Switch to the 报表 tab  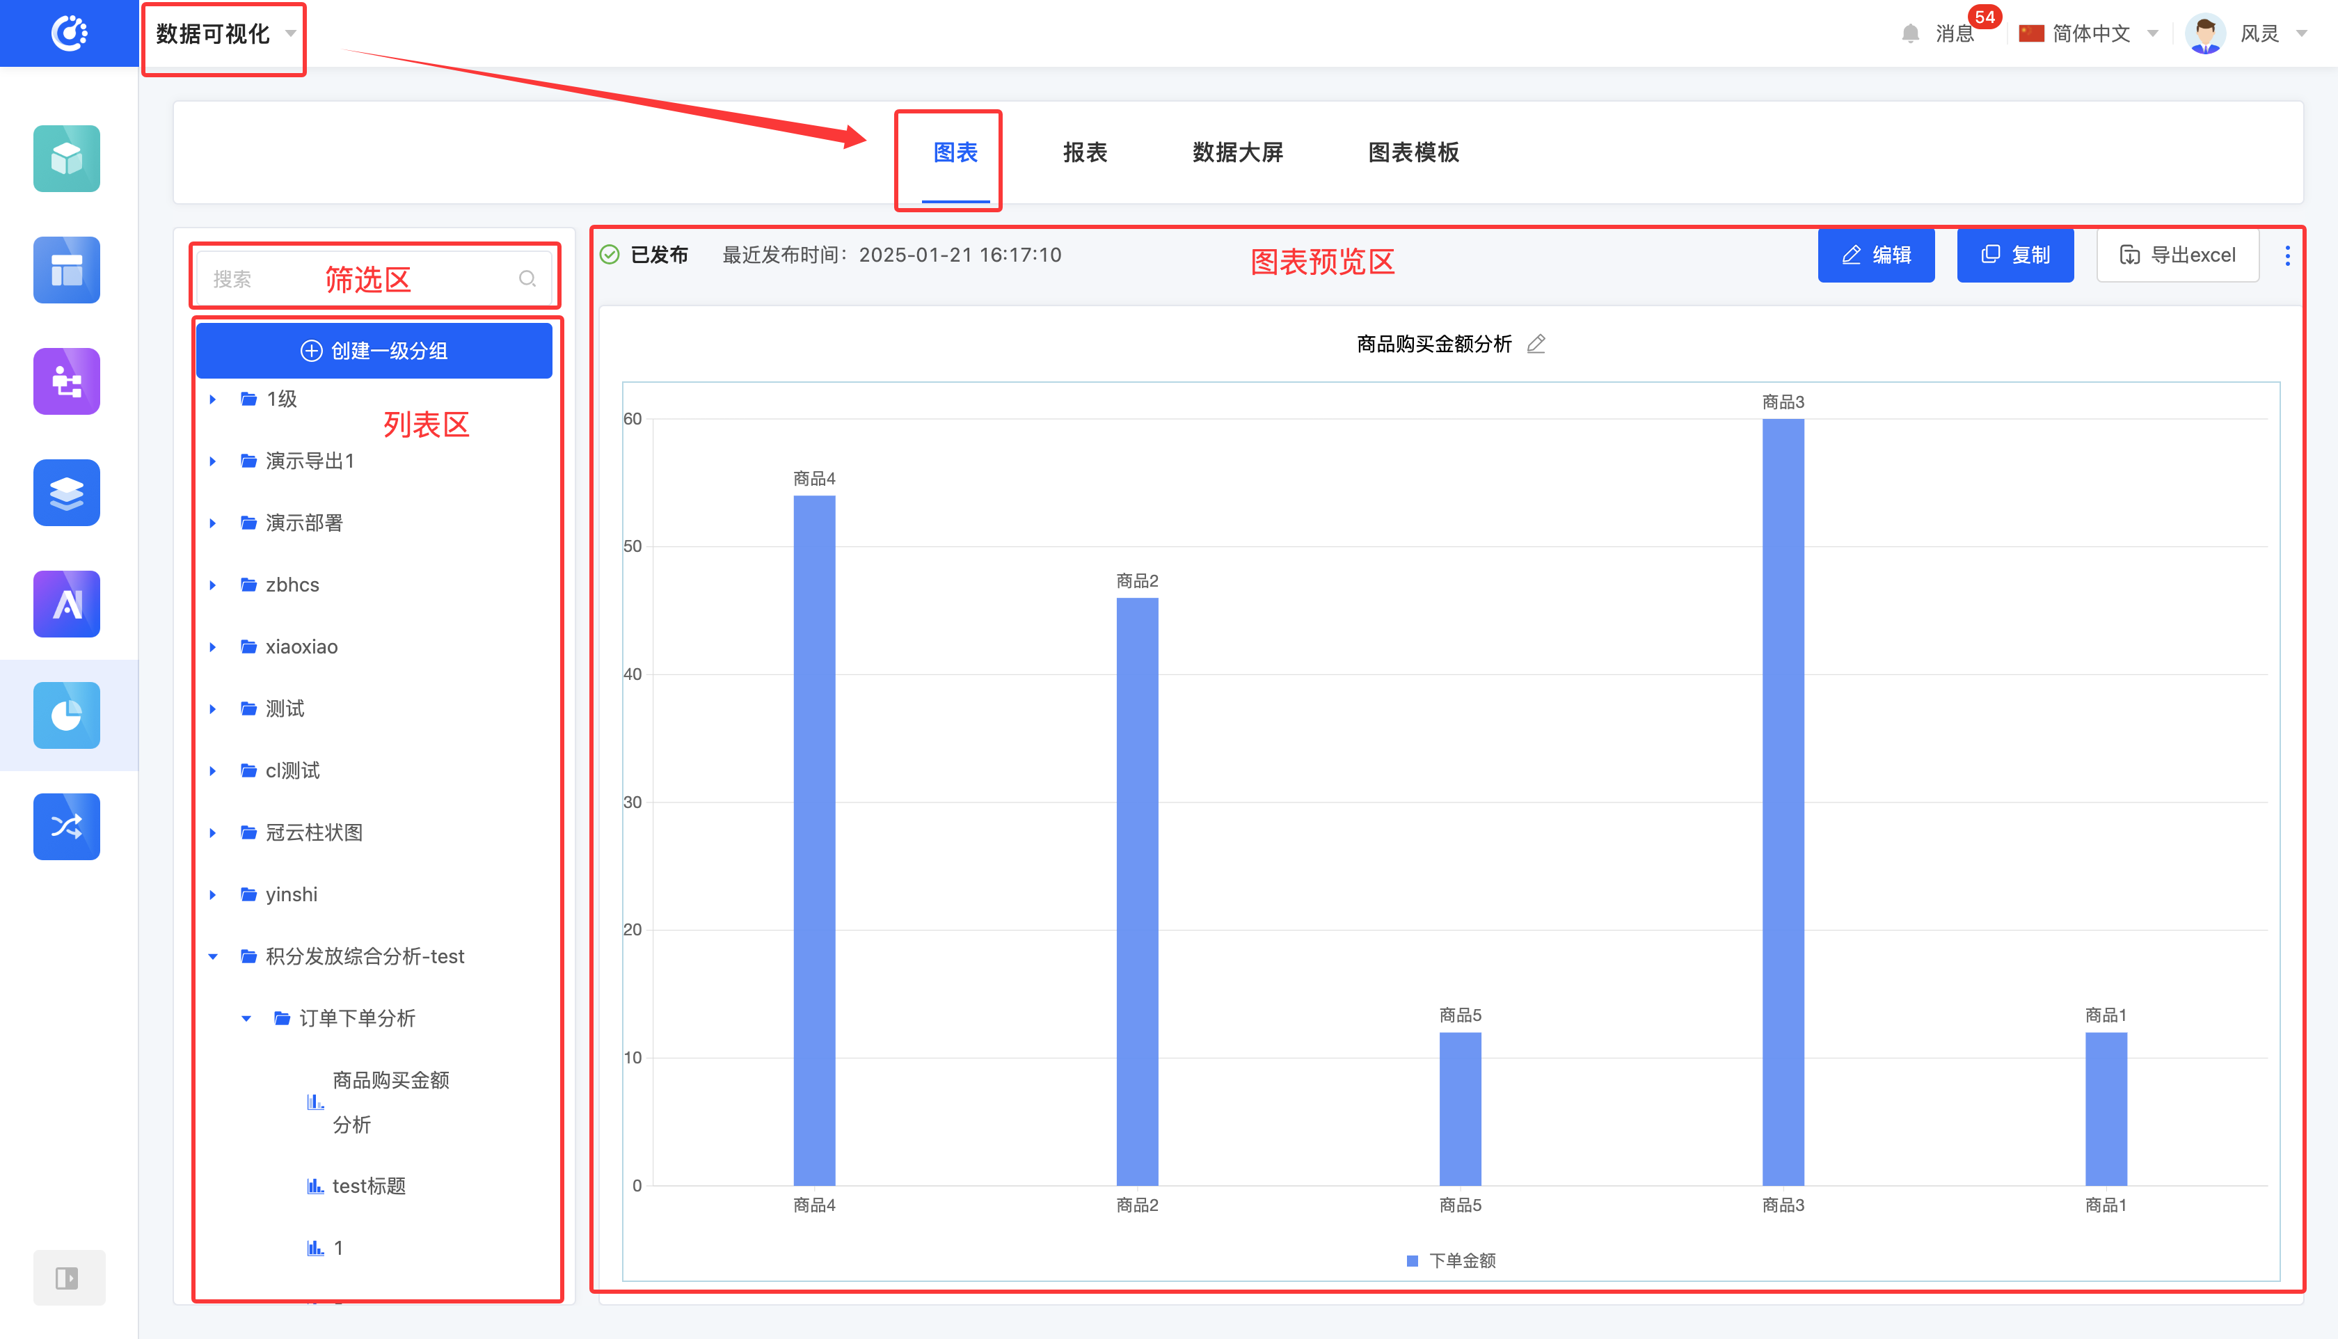(1084, 152)
